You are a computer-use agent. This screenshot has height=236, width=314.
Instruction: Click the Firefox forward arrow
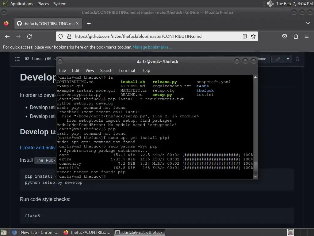(x=18, y=37)
